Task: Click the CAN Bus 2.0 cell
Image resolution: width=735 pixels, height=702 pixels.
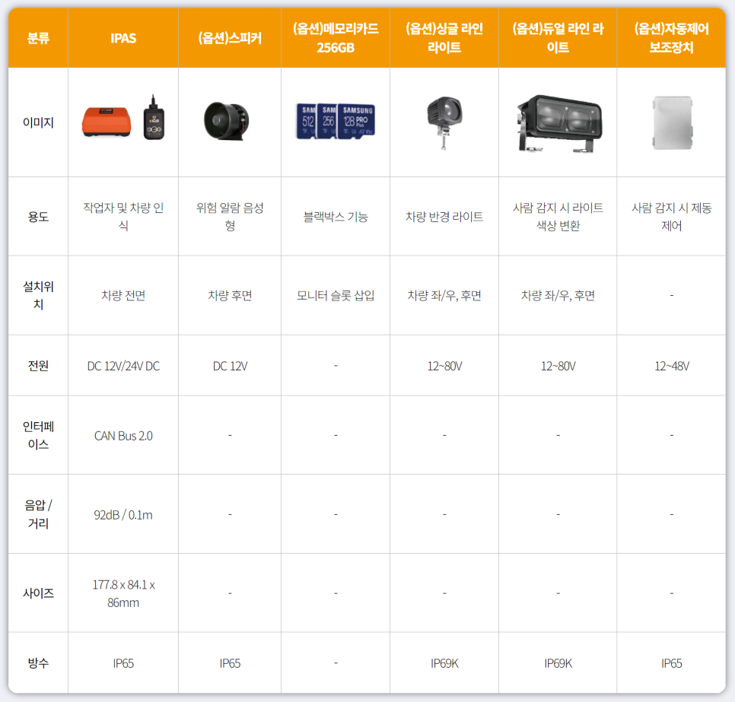Action: pyautogui.click(x=123, y=436)
